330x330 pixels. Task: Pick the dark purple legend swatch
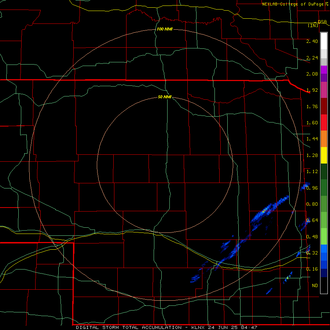[x=324, y=78]
